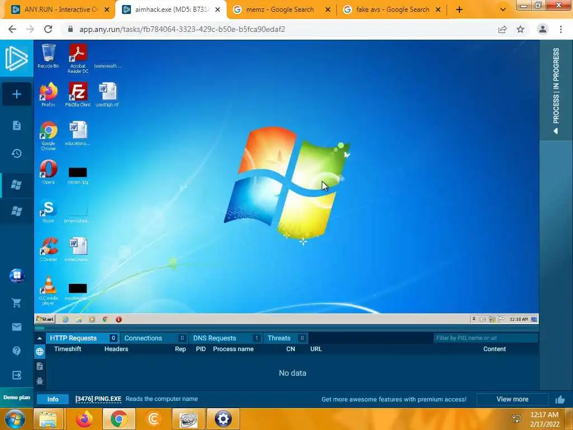
Task: Click the app.any.run address bar URL
Action: coord(182,29)
